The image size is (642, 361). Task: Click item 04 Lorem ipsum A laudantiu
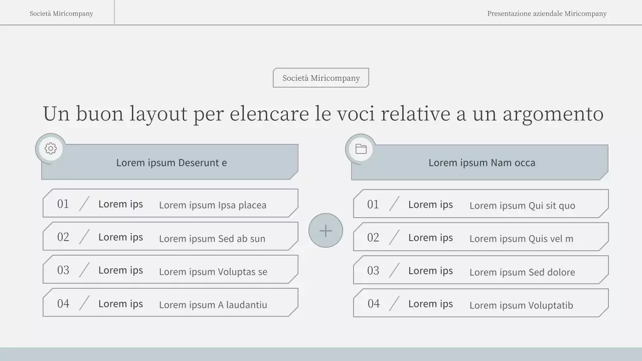point(171,302)
